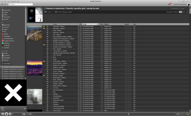Open the Playback menu
Image resolution: width=191 pixels, height=116 pixels.
[x=13, y=1]
